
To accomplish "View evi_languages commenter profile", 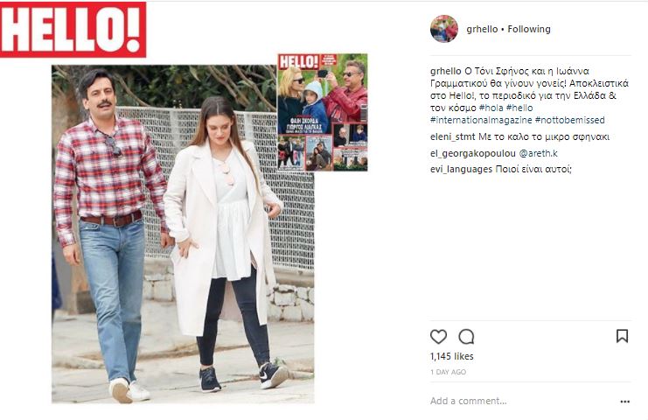I will point(461,169).
